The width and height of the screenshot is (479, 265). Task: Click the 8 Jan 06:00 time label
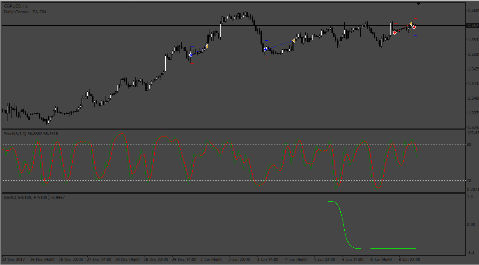(382, 260)
